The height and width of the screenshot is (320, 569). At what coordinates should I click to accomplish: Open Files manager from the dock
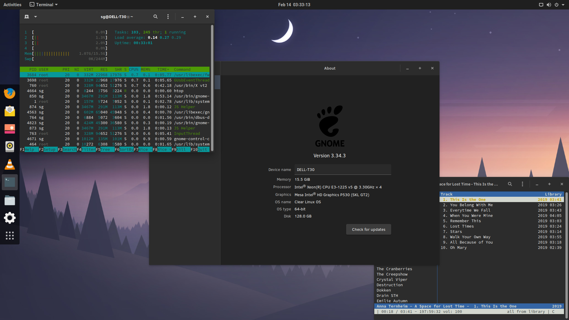click(x=9, y=201)
